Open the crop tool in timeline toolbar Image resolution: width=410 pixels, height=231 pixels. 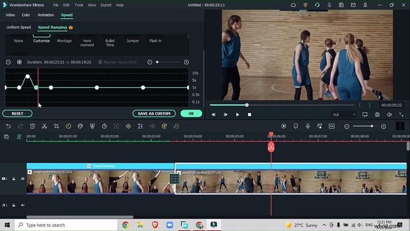coord(56,126)
